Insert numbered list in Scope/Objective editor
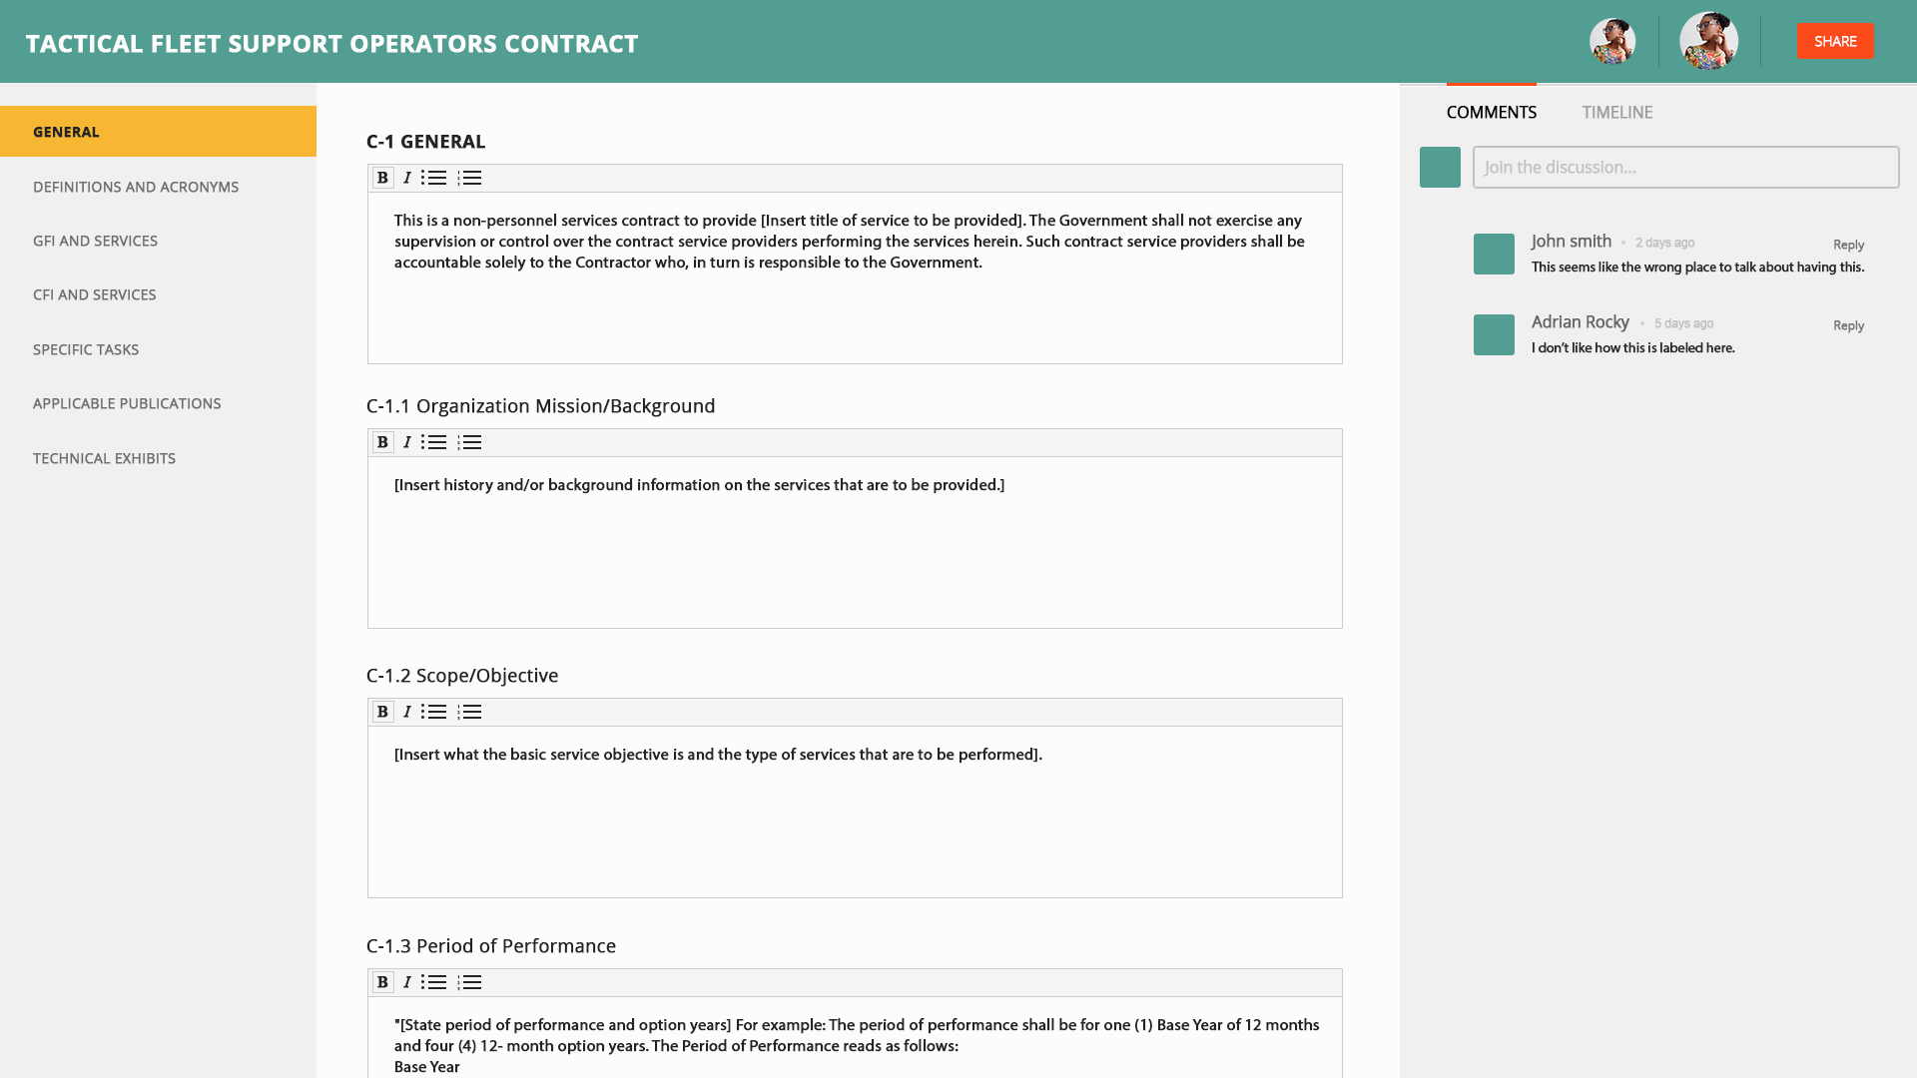 (469, 712)
